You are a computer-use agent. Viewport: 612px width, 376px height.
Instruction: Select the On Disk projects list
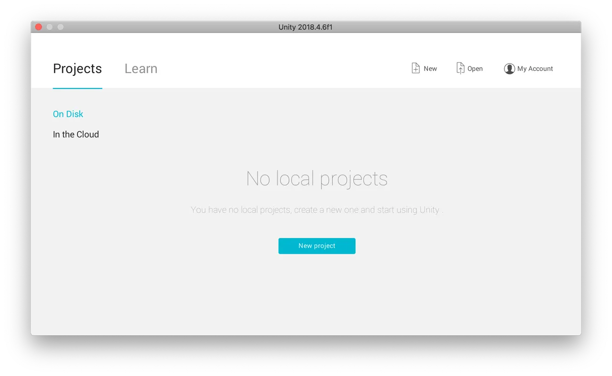point(68,114)
